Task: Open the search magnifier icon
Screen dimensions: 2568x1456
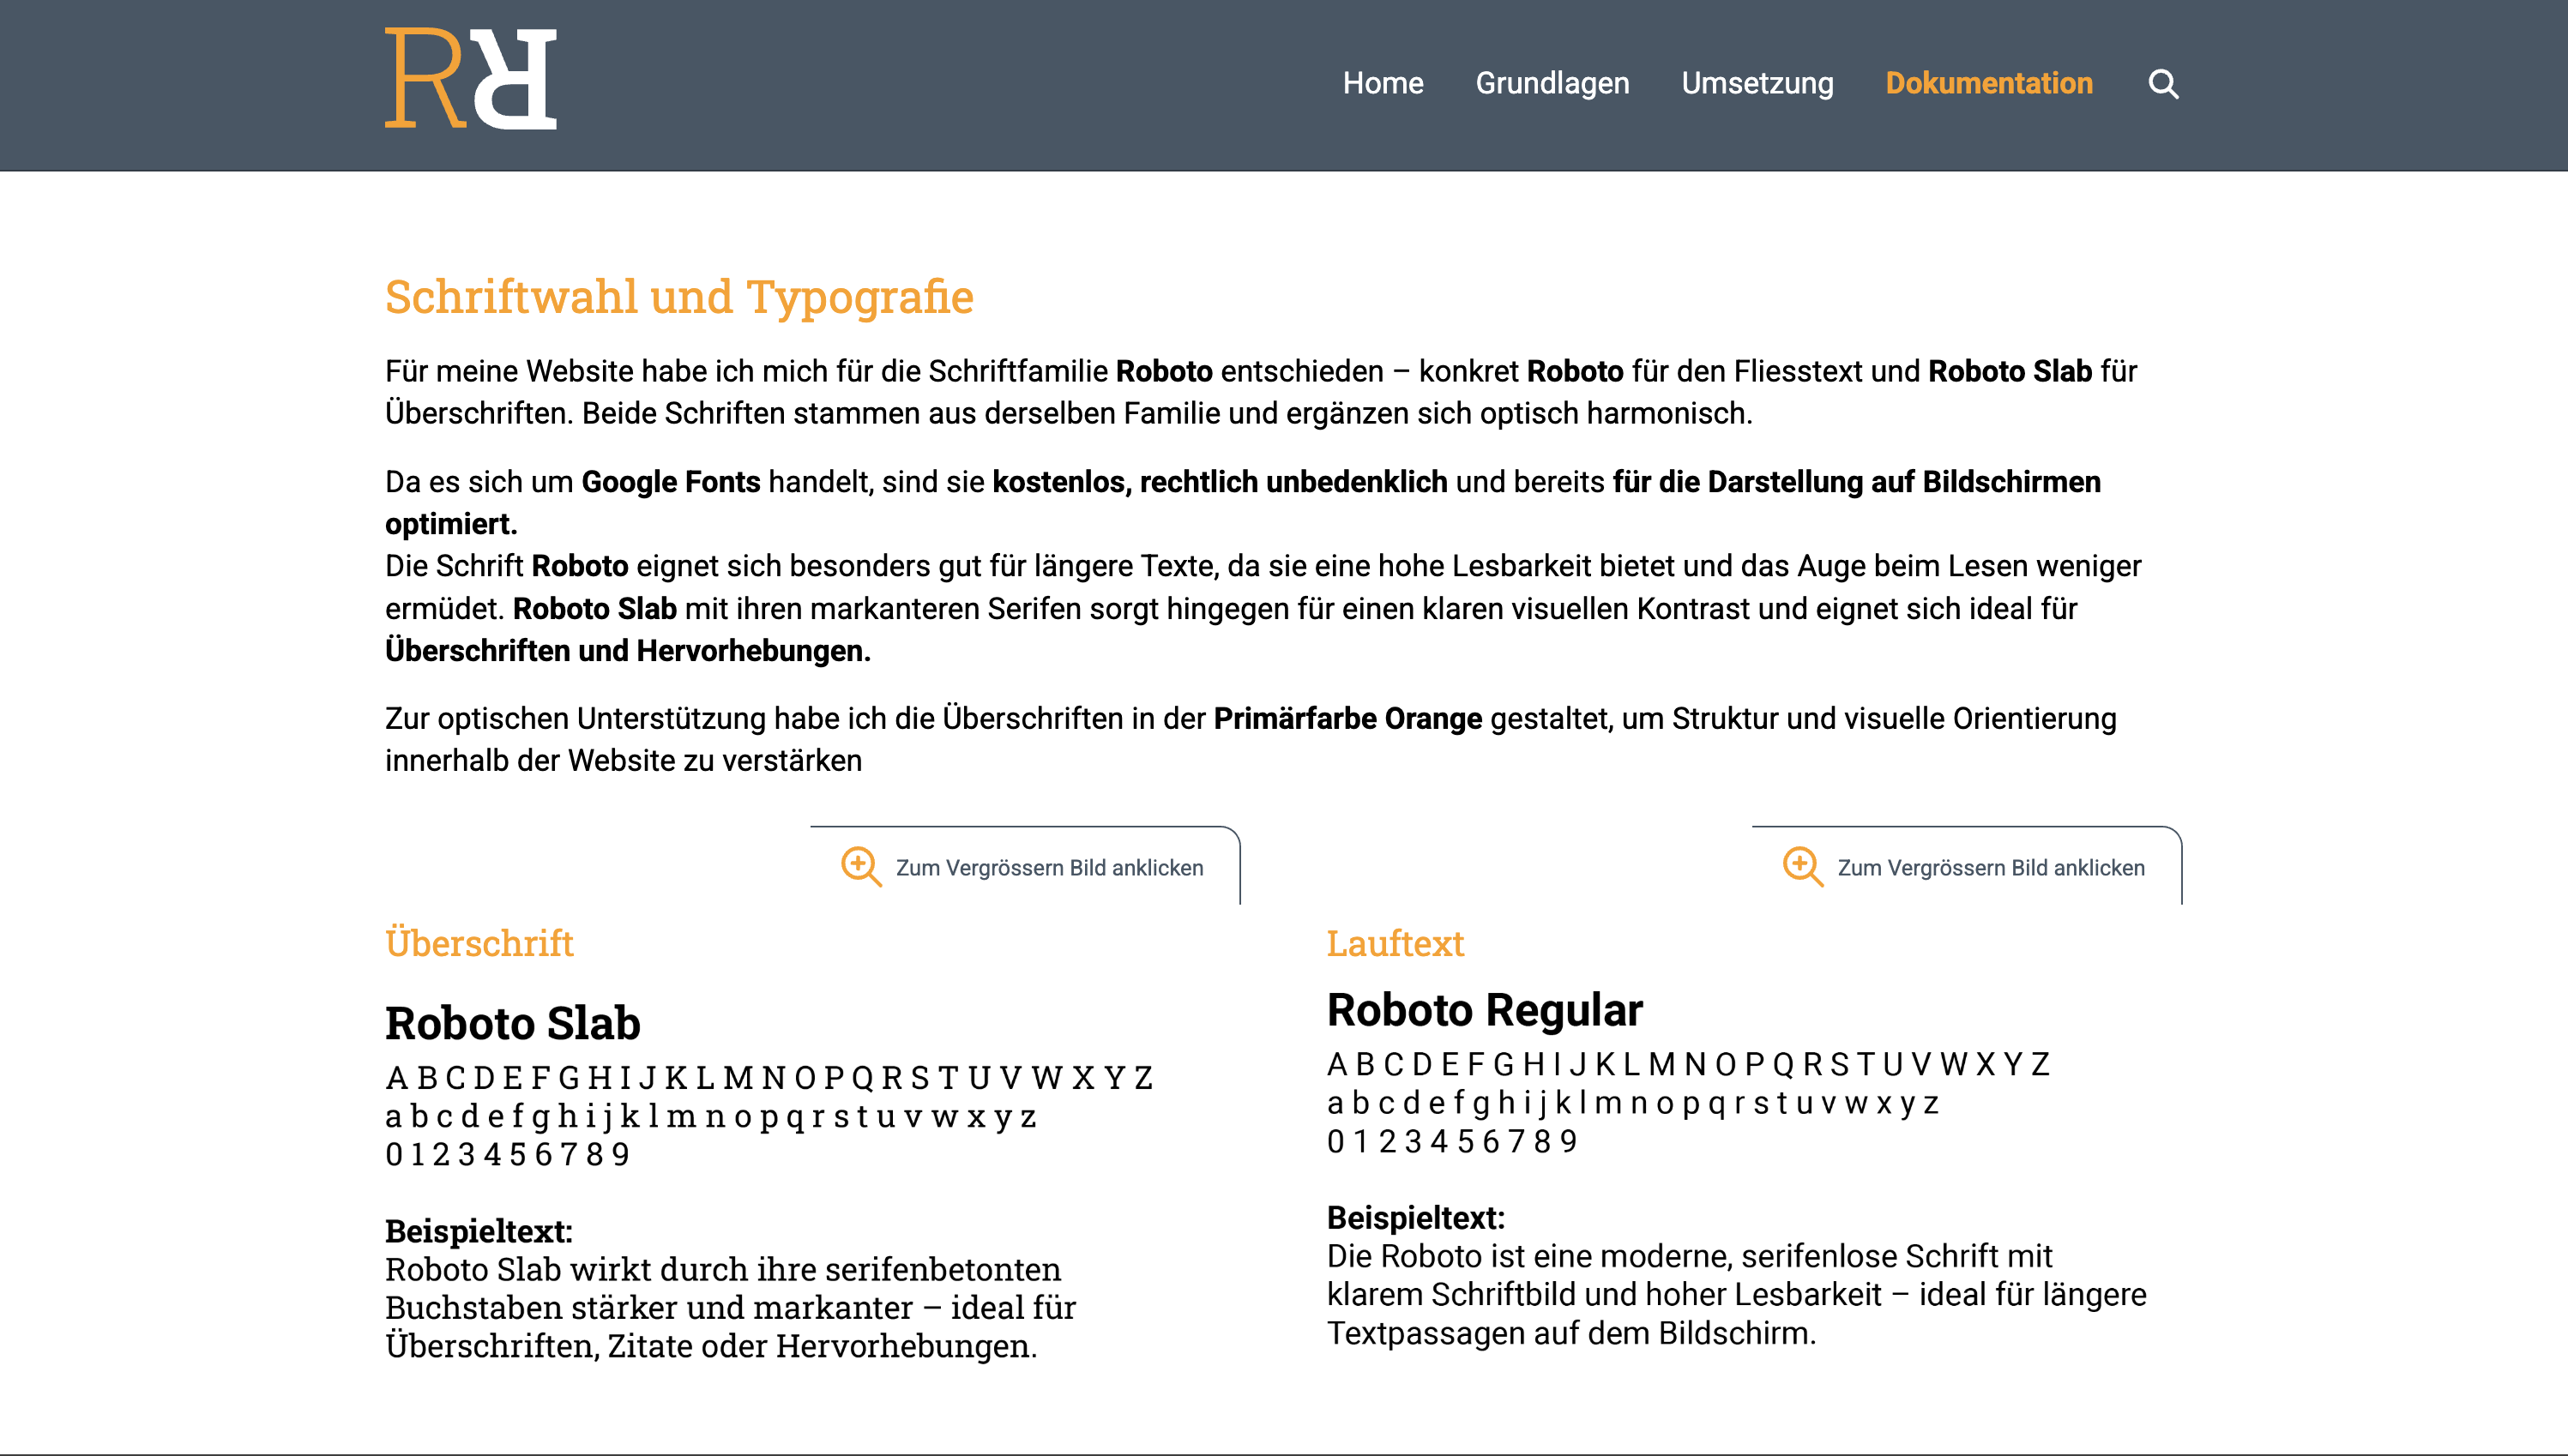Action: 2163,84
